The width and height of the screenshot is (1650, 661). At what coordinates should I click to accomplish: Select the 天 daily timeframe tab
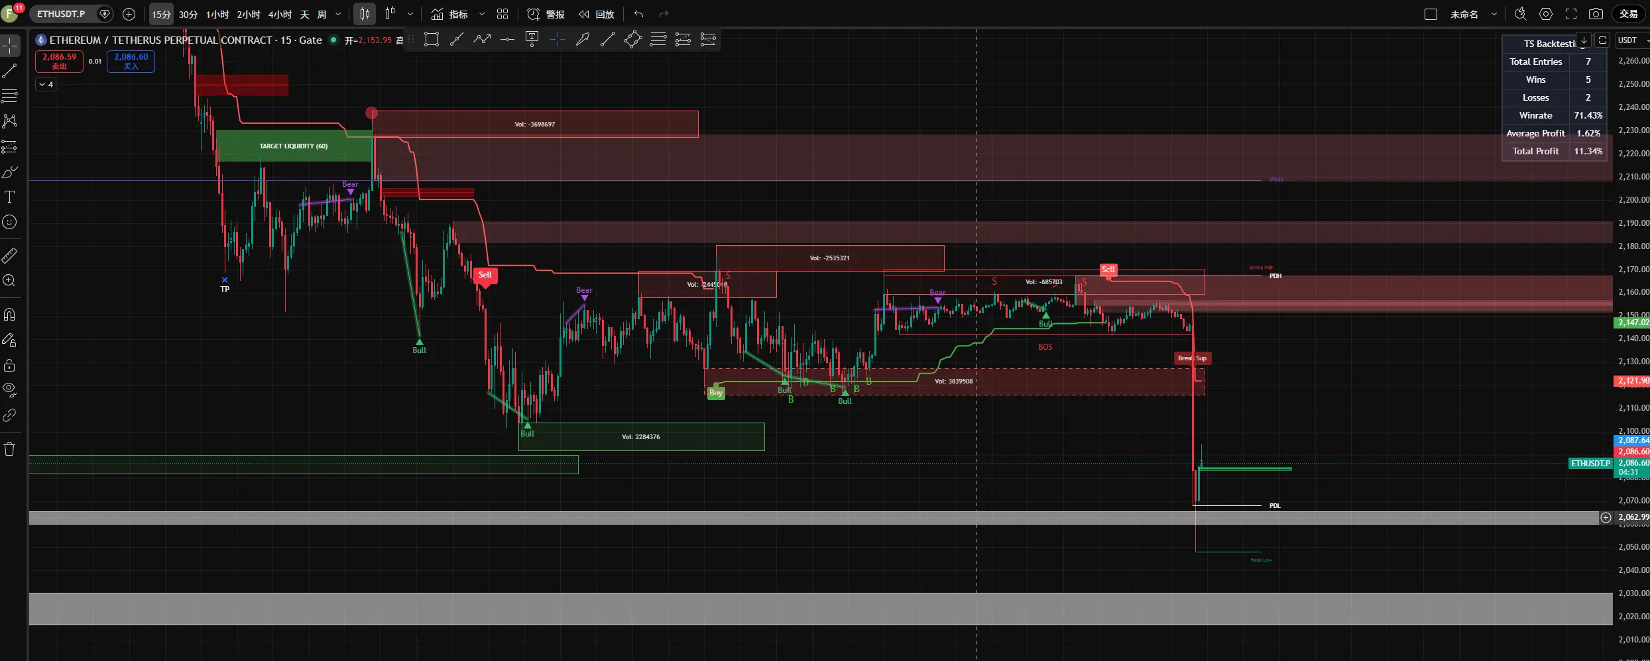point(305,14)
